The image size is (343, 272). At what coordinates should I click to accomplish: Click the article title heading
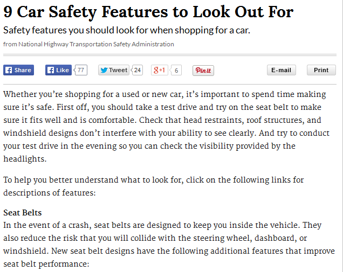[148, 12]
